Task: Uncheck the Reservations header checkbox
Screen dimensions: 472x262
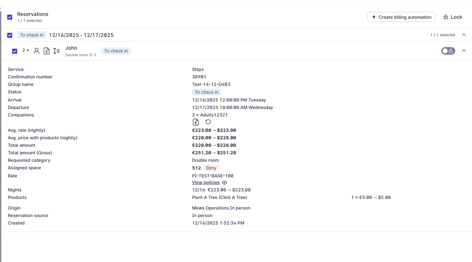Action: 9,17
